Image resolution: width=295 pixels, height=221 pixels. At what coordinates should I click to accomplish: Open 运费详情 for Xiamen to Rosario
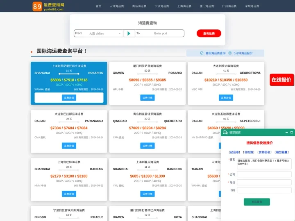[x=147, y=98]
